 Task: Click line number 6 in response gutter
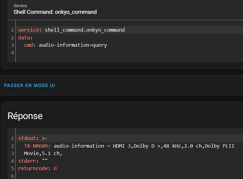(x=13, y=176)
